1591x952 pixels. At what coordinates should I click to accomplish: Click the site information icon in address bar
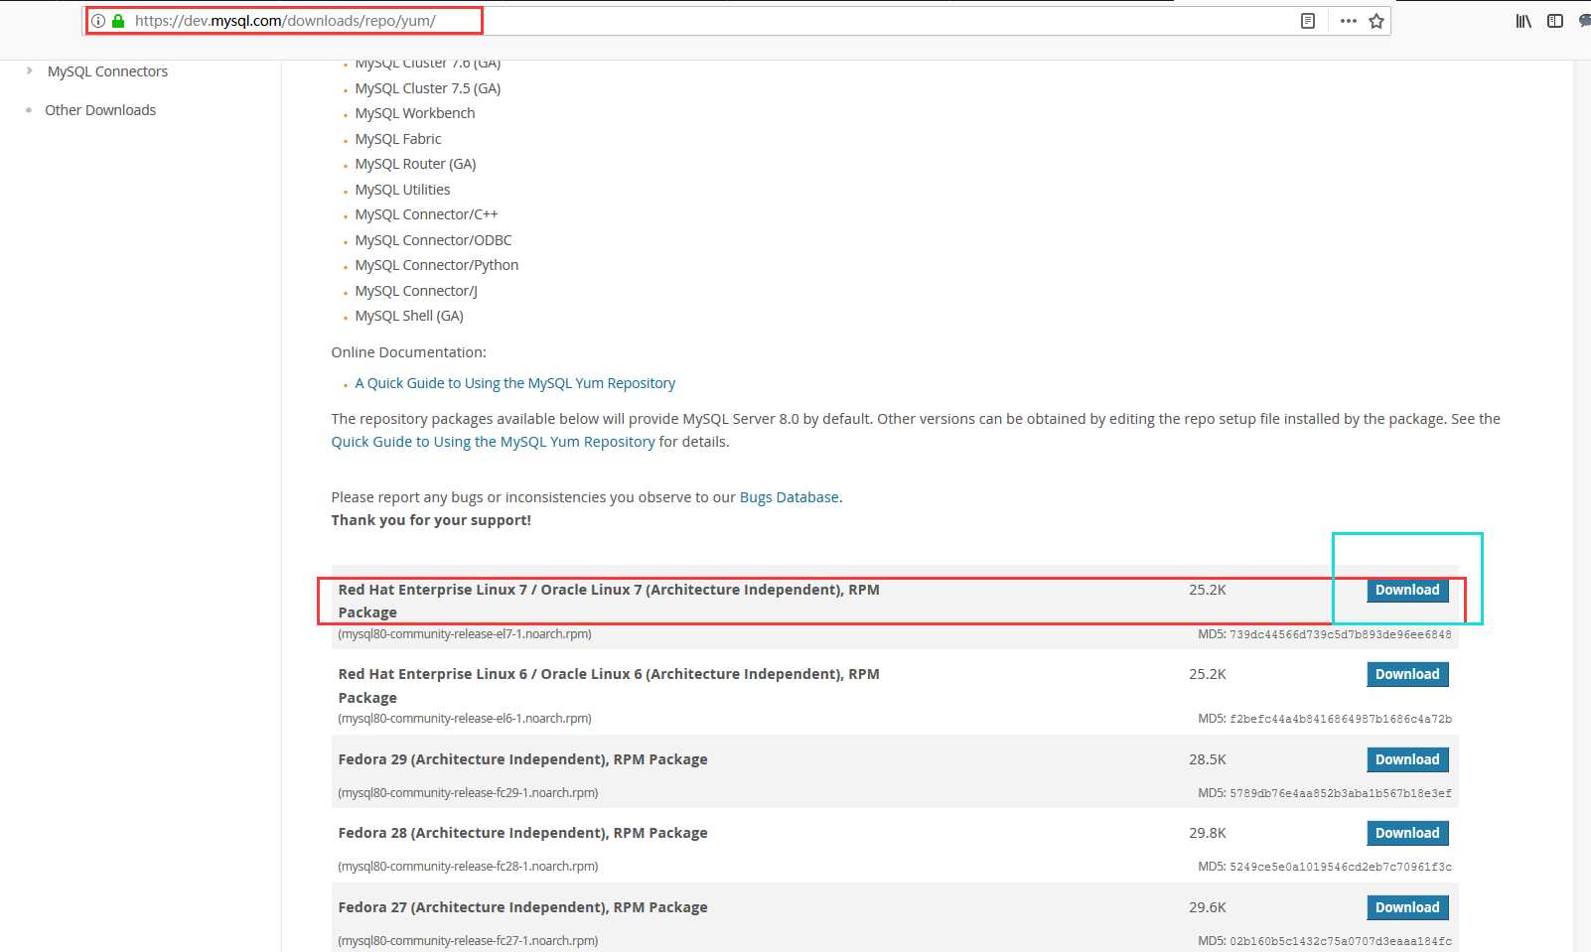(x=98, y=20)
